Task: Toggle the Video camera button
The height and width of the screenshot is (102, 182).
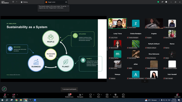Action: (x=14, y=95)
